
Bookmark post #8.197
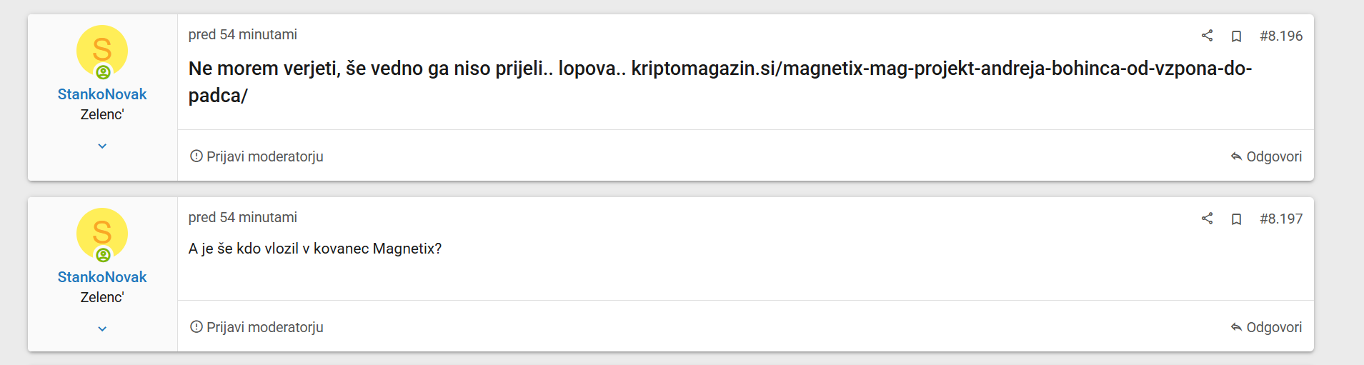click(1236, 219)
